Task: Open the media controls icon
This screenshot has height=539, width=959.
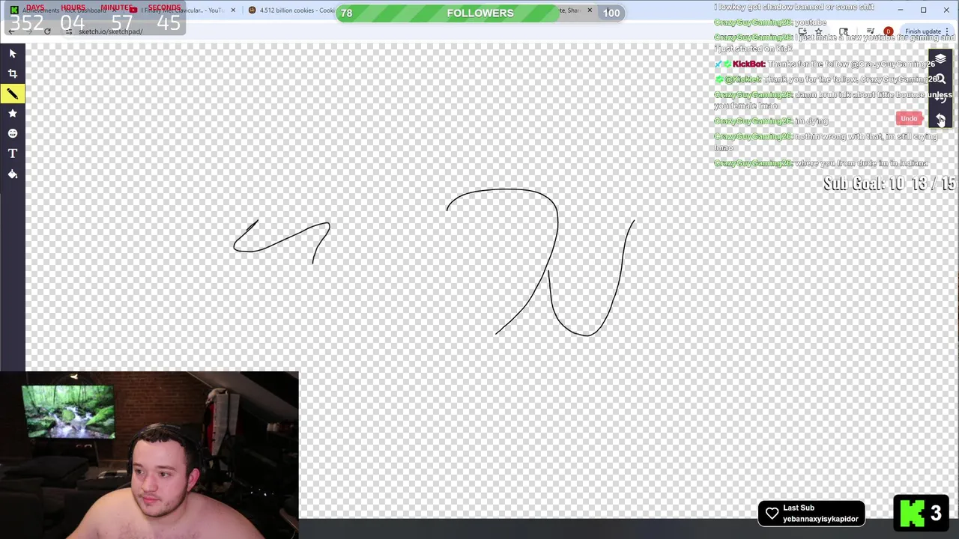Action: click(x=870, y=31)
